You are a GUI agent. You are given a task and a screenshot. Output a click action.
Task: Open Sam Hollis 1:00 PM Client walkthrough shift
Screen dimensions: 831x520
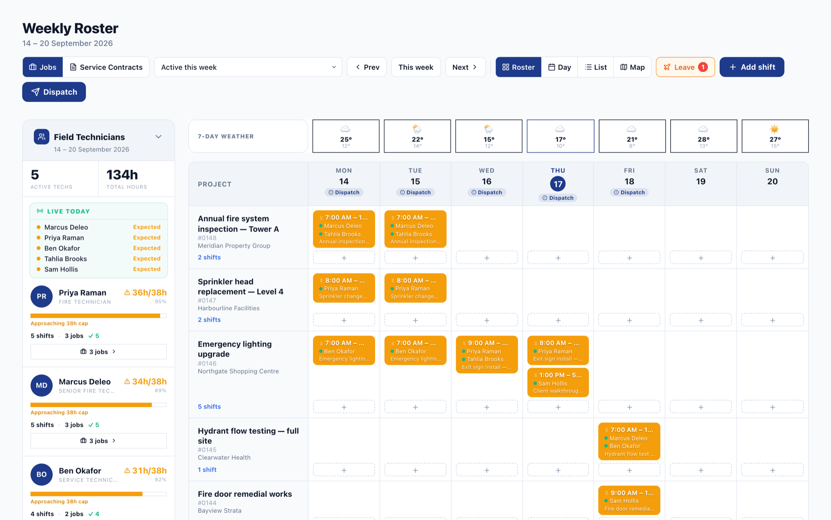[x=558, y=383]
